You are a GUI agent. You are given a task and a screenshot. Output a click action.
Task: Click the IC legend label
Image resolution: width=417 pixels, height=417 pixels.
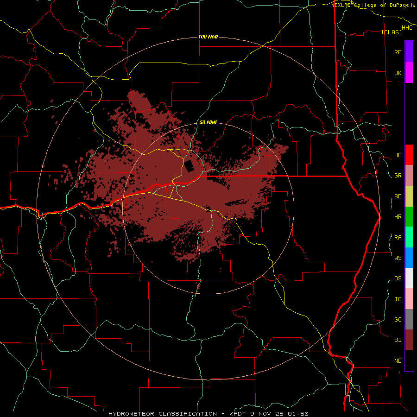(x=398, y=299)
